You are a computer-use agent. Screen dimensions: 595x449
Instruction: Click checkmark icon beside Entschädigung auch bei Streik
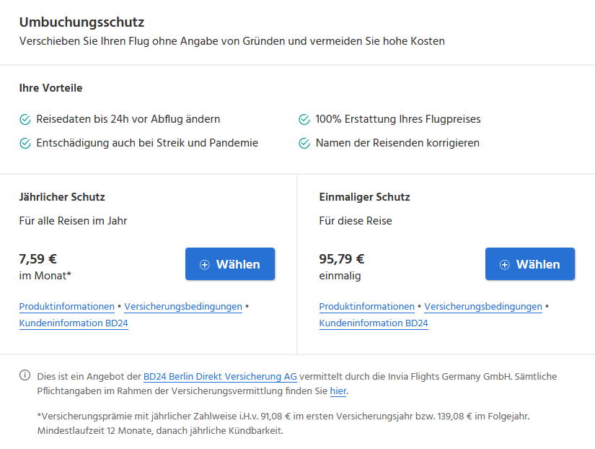click(x=25, y=143)
